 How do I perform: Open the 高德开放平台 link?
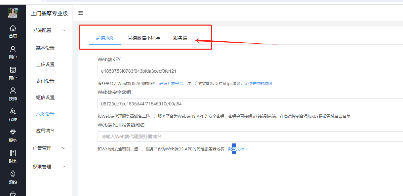click(x=171, y=84)
